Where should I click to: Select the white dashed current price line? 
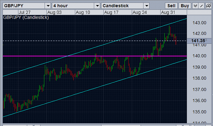pos(95,41)
